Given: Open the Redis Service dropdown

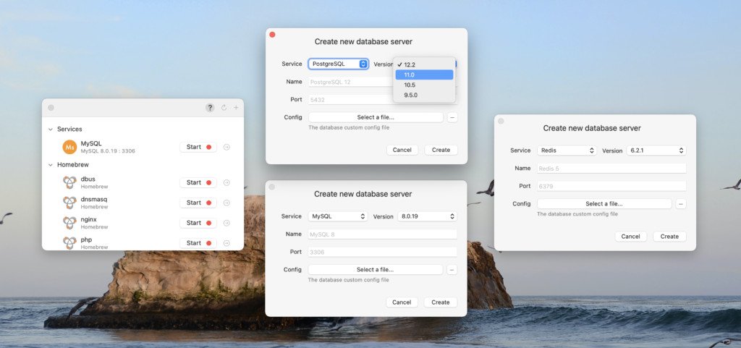Looking at the screenshot, I should 566,150.
